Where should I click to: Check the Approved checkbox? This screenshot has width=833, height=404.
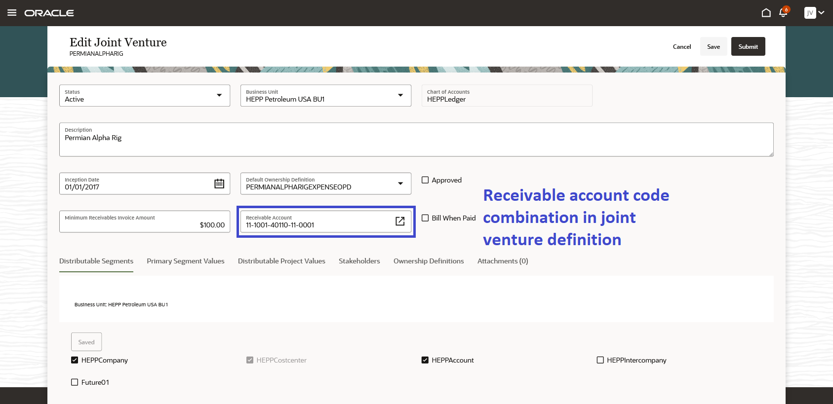pos(425,180)
